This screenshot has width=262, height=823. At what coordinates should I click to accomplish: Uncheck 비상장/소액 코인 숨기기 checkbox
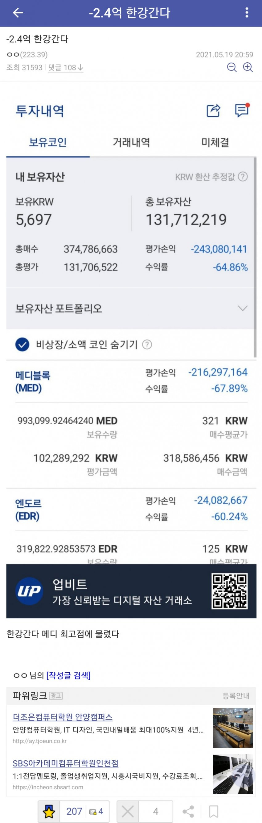(22, 344)
